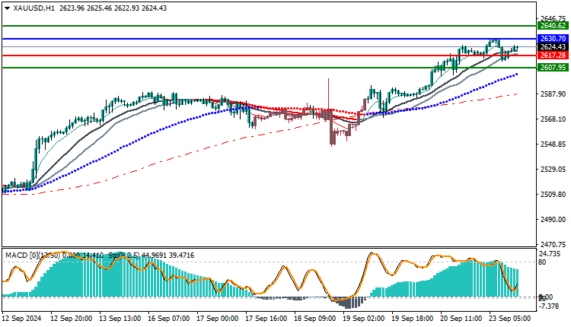This screenshot has width=571, height=327.
Task: Click the 80 level on indicator scale
Action: [x=542, y=262]
